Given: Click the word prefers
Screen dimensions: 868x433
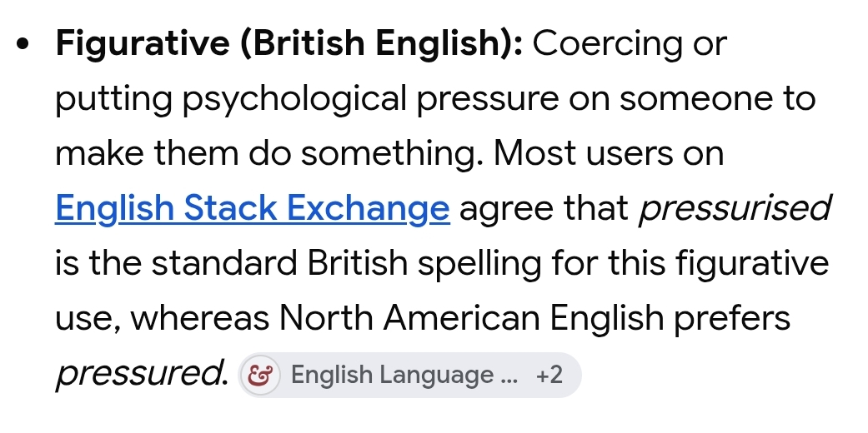Looking at the screenshot, I should click(732, 319).
